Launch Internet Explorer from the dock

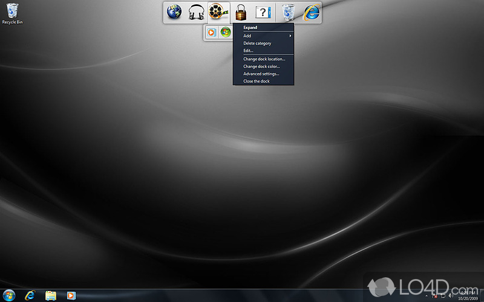click(311, 12)
